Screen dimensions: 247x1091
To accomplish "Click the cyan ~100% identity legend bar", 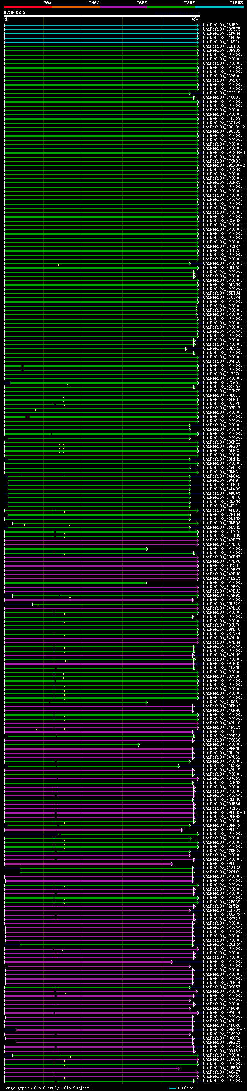I will (x=219, y=7).
